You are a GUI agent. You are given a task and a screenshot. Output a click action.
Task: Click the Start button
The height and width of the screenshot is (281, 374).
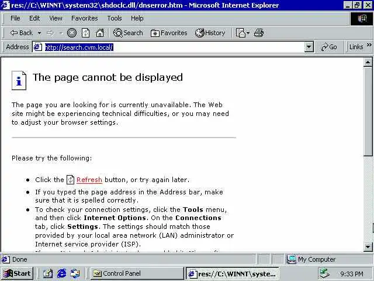[18, 273]
